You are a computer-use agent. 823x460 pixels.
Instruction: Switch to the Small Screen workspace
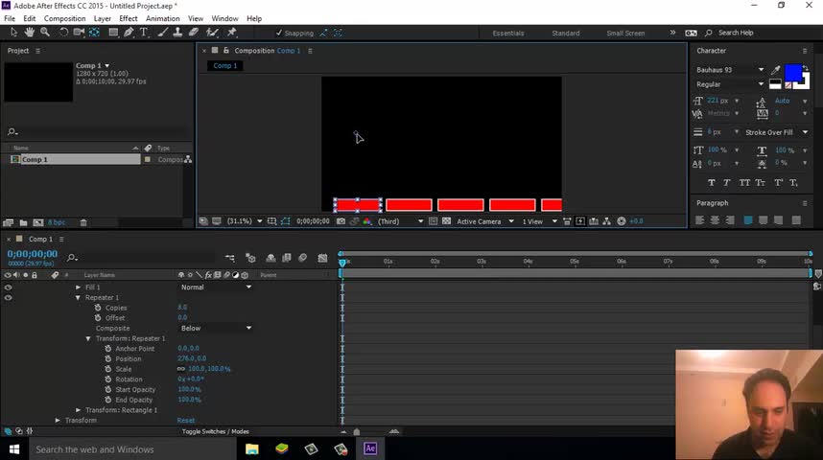(625, 33)
